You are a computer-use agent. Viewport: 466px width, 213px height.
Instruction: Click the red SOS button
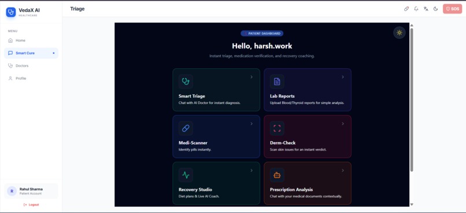coord(452,9)
